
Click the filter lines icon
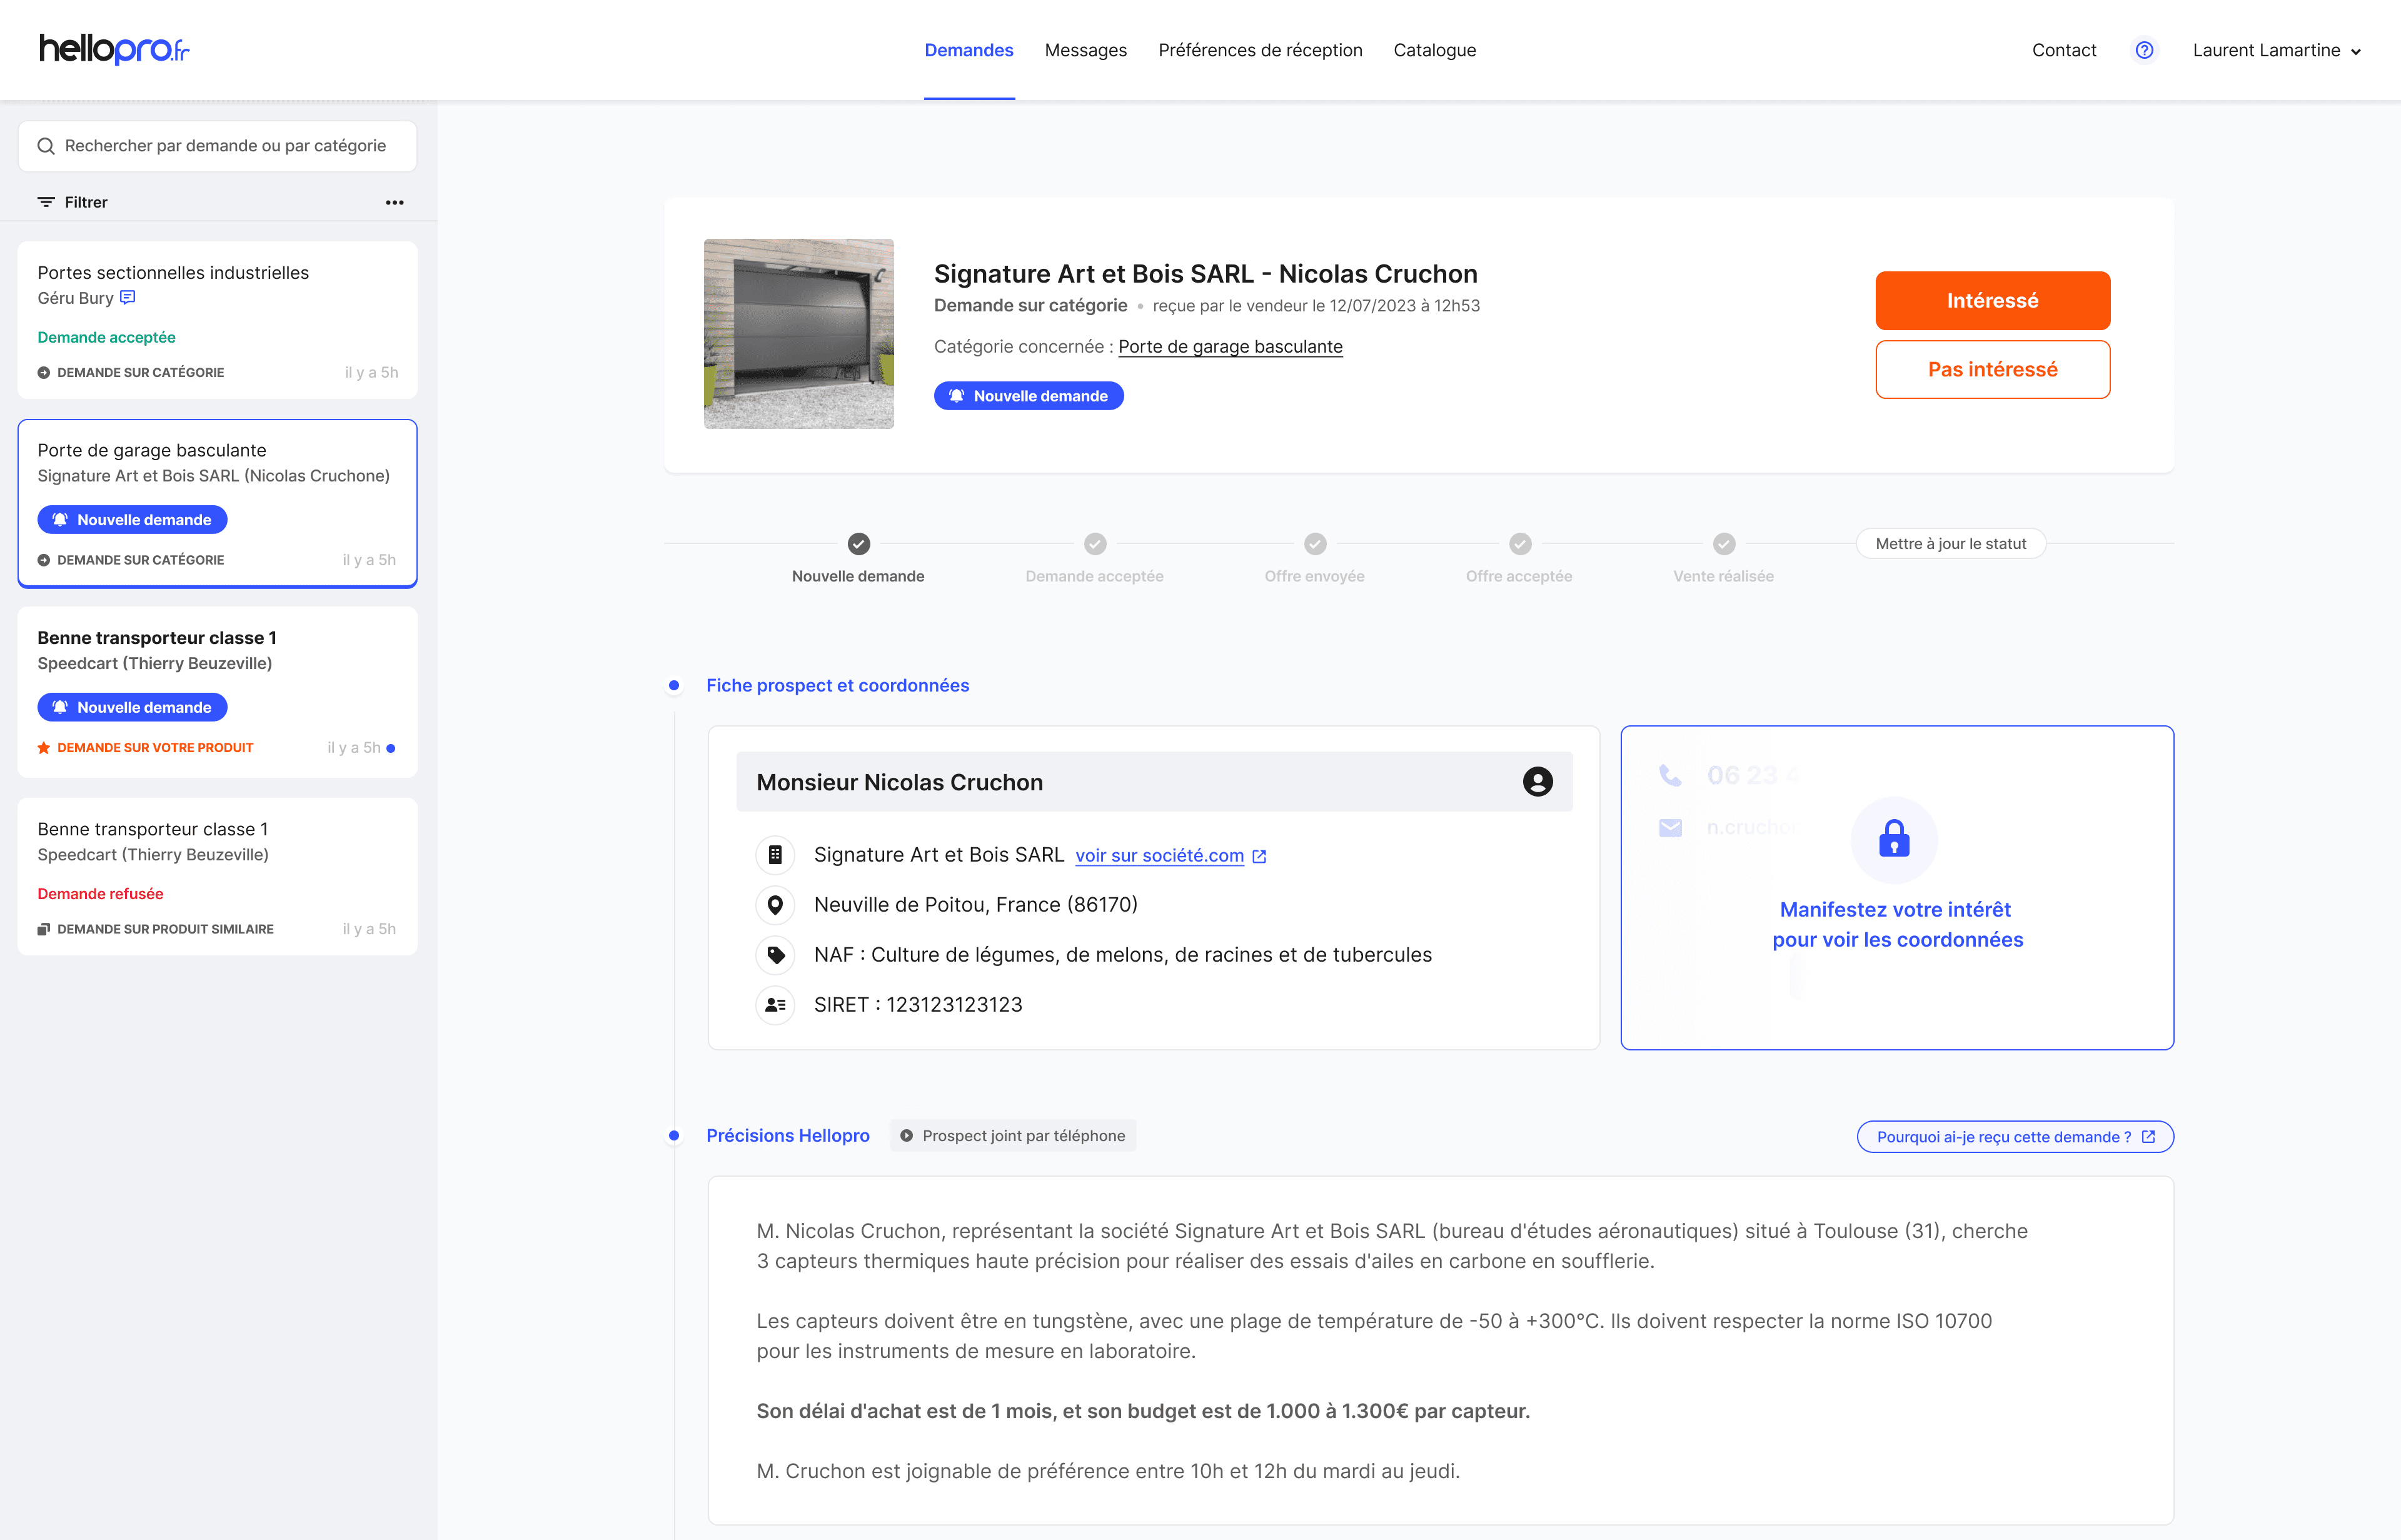point(46,202)
